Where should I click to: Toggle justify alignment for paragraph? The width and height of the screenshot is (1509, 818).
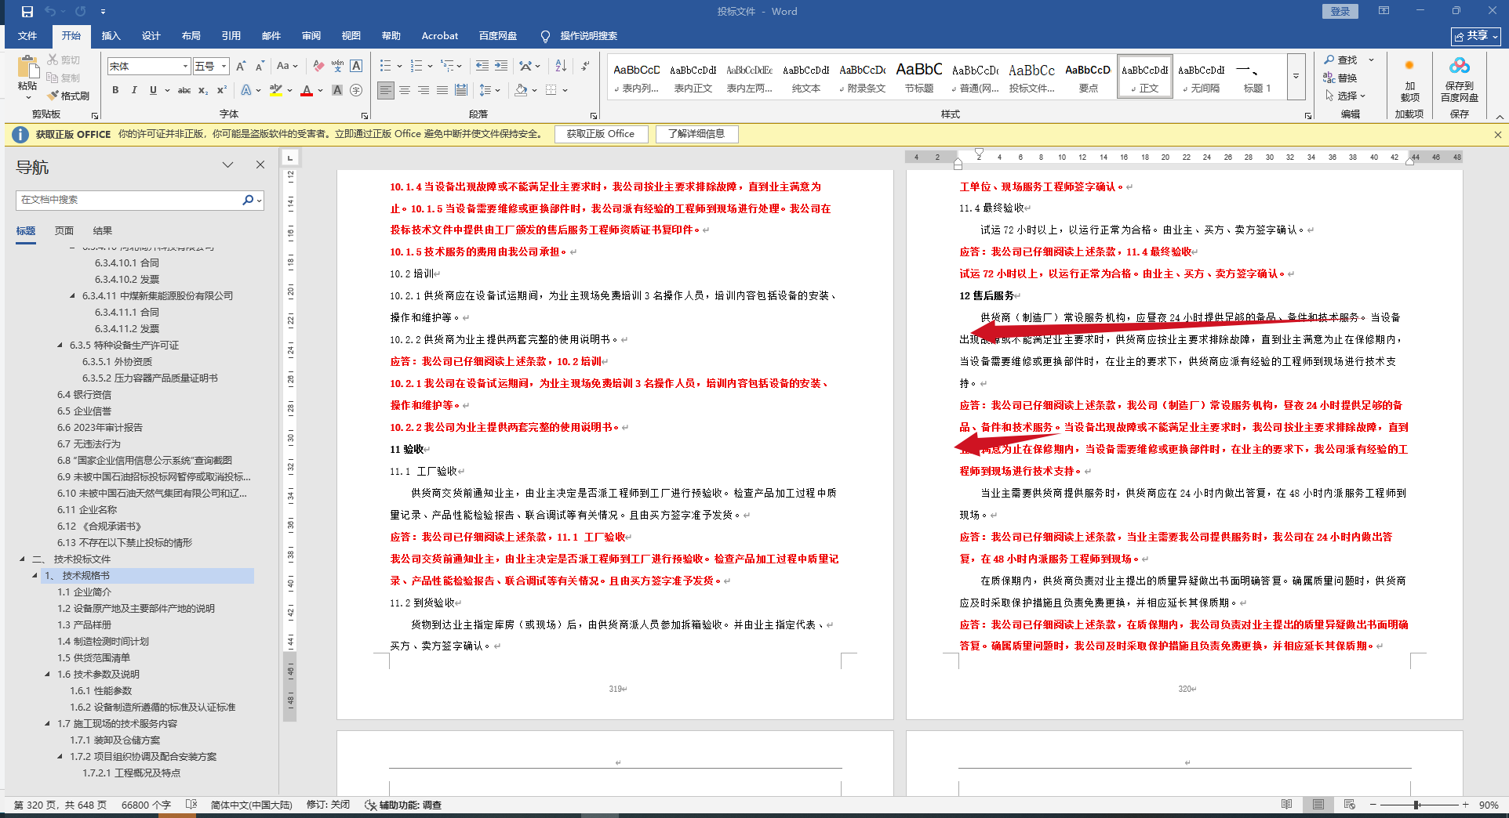pos(442,90)
